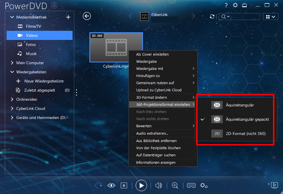
Task: Collapse the Medienbibliothek tree
Action: 12,17
